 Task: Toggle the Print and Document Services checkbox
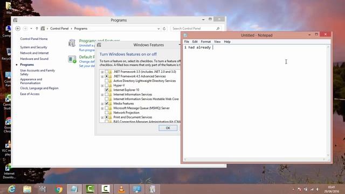tap(107, 117)
